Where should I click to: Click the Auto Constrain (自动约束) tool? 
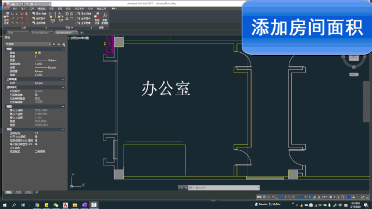point(6,19)
